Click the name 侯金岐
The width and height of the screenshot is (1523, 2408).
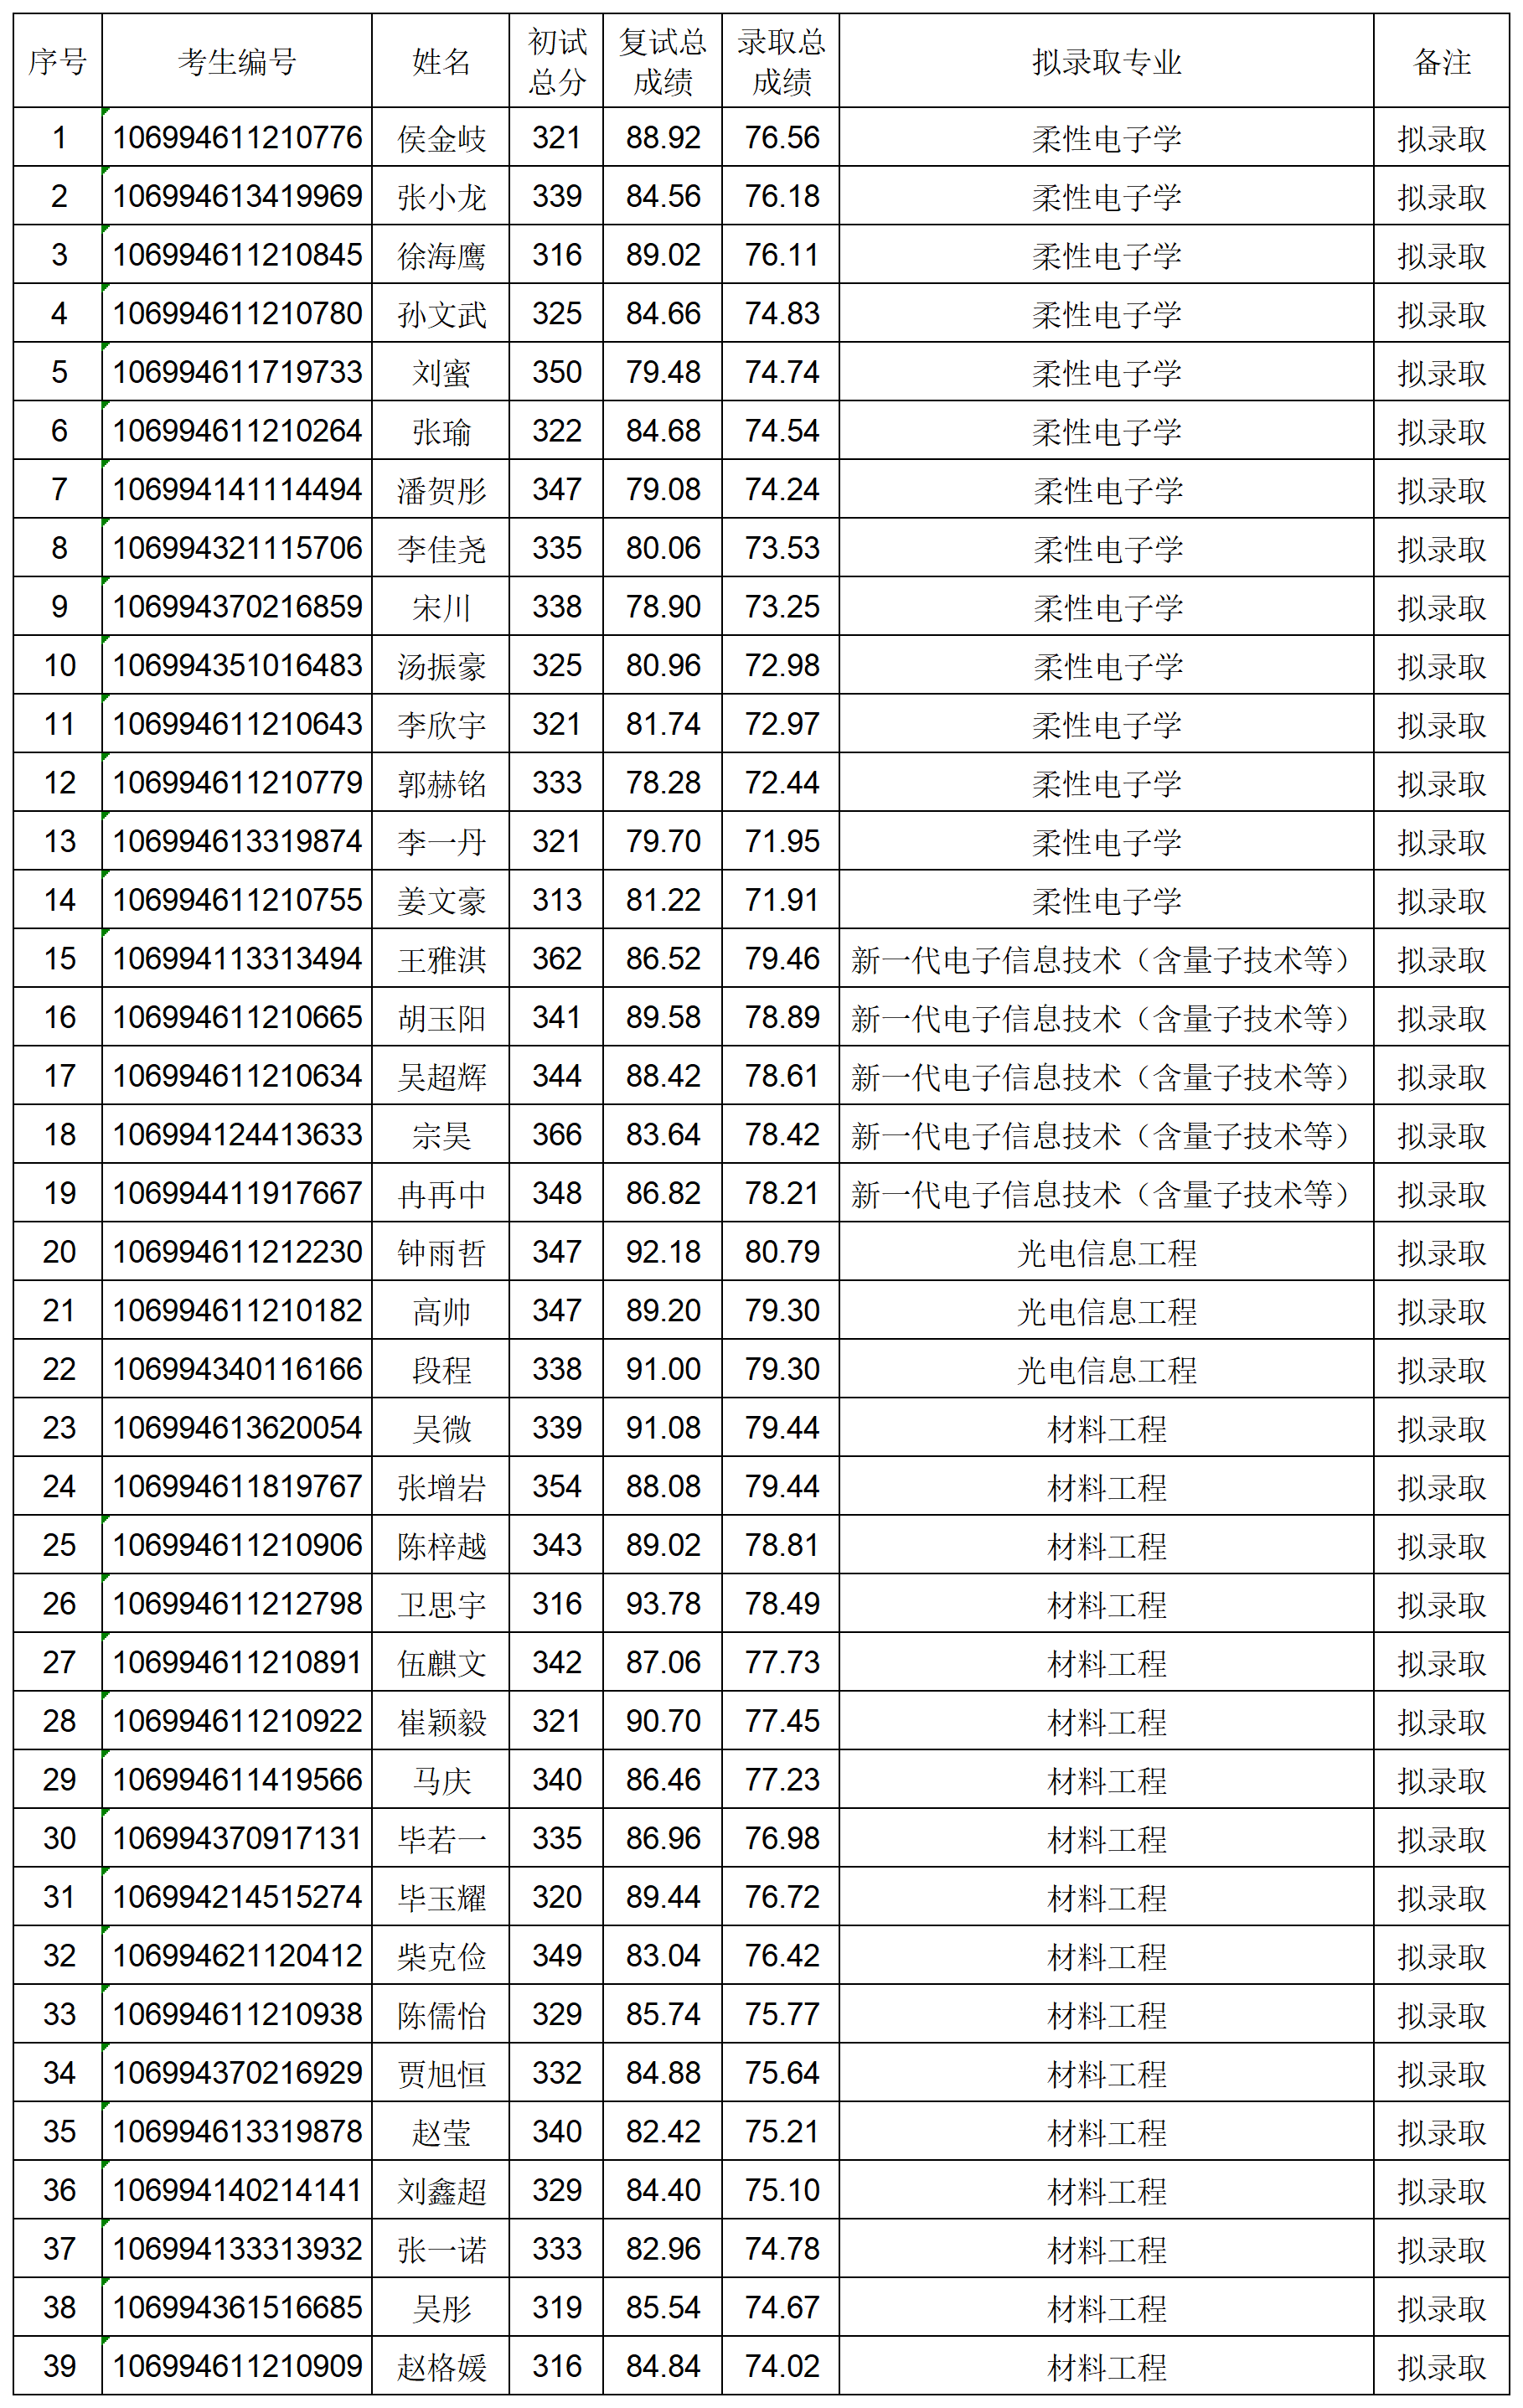click(441, 138)
